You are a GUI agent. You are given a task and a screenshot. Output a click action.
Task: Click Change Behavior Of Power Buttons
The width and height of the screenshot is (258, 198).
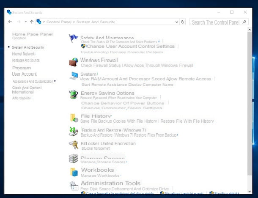pyautogui.click(x=123, y=103)
